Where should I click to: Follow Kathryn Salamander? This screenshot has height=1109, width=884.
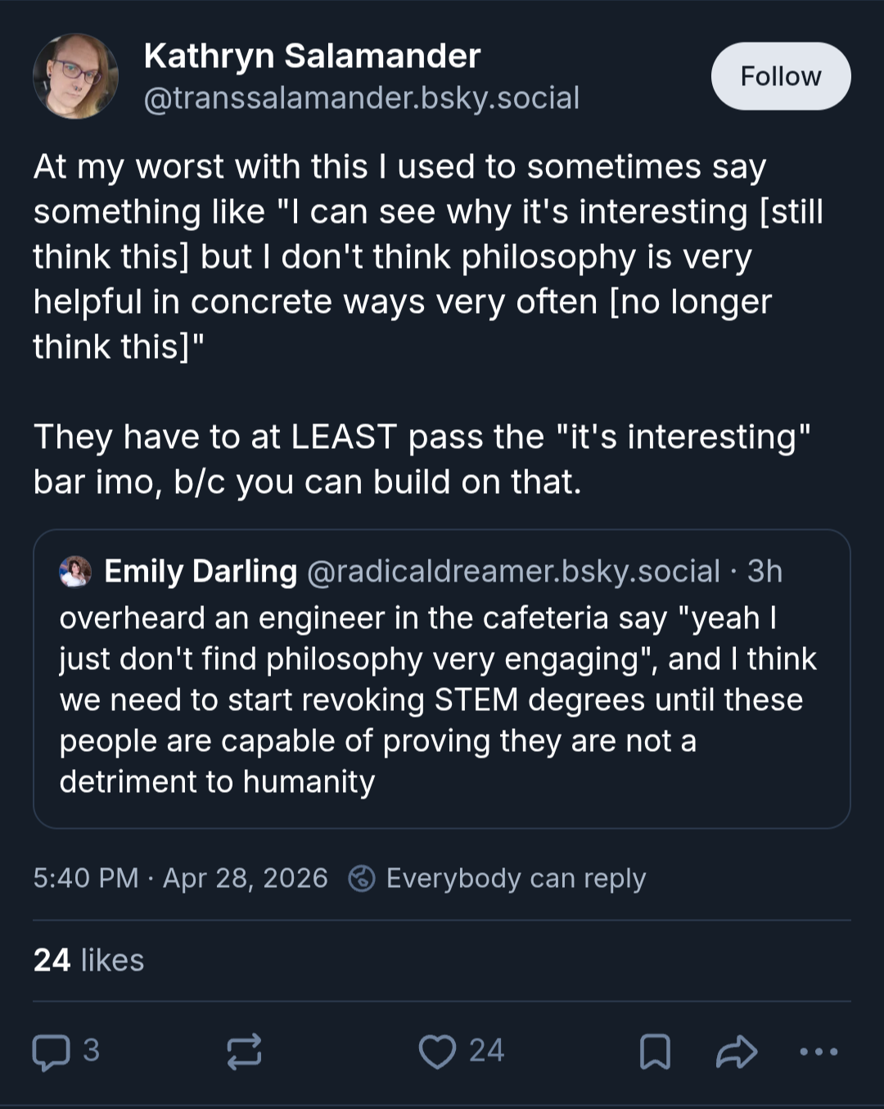tap(781, 76)
